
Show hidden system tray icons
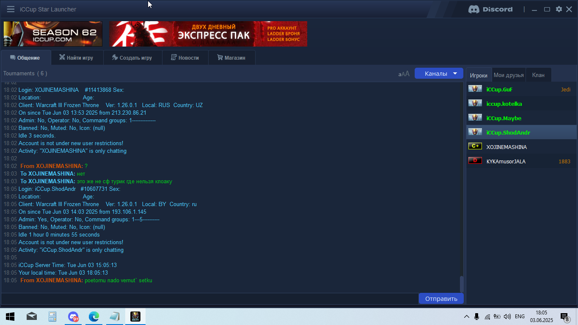coord(466,317)
